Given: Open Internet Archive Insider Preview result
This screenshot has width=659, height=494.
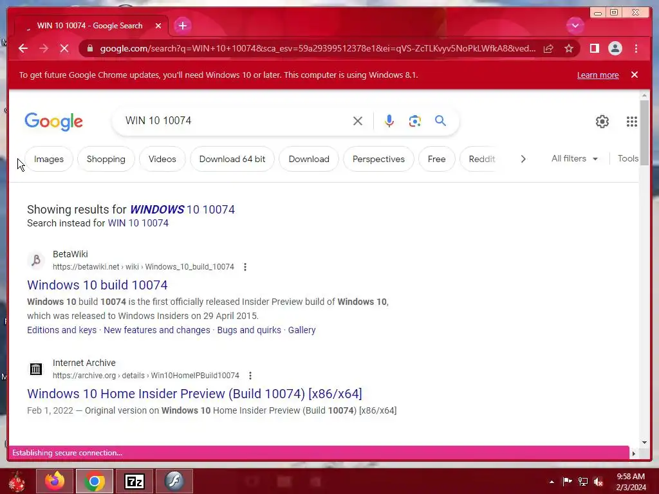Looking at the screenshot, I should (194, 394).
